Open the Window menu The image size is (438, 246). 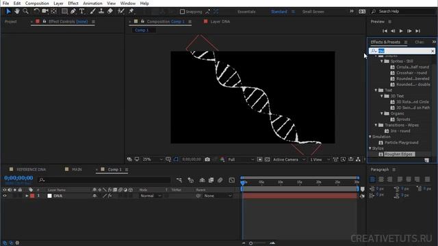pos(128,3)
